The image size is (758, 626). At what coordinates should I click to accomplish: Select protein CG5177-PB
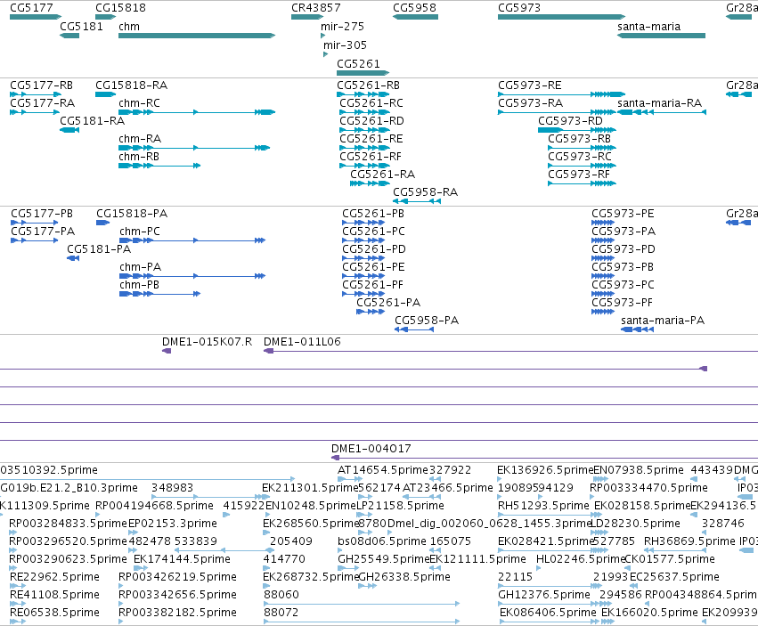click(42, 214)
